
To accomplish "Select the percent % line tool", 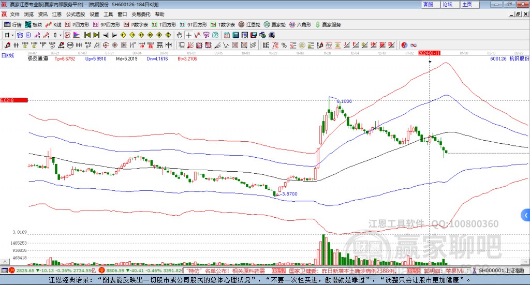I will click(x=284, y=45).
